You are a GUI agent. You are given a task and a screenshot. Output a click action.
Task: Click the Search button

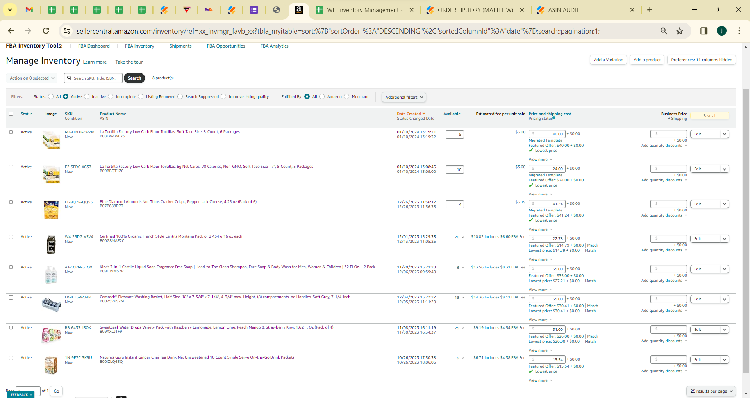click(x=134, y=78)
